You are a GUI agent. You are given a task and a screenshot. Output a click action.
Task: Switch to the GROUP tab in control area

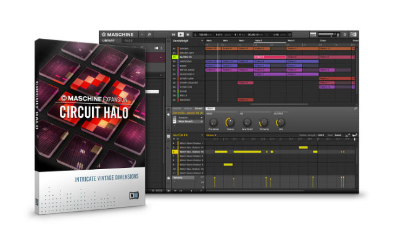point(188,109)
